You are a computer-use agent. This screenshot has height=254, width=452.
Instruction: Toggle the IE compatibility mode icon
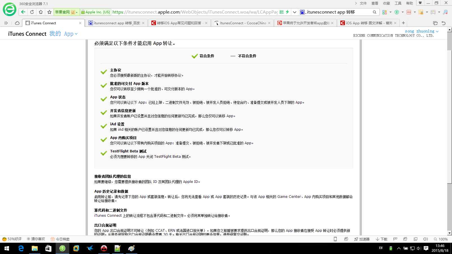click(405, 239)
